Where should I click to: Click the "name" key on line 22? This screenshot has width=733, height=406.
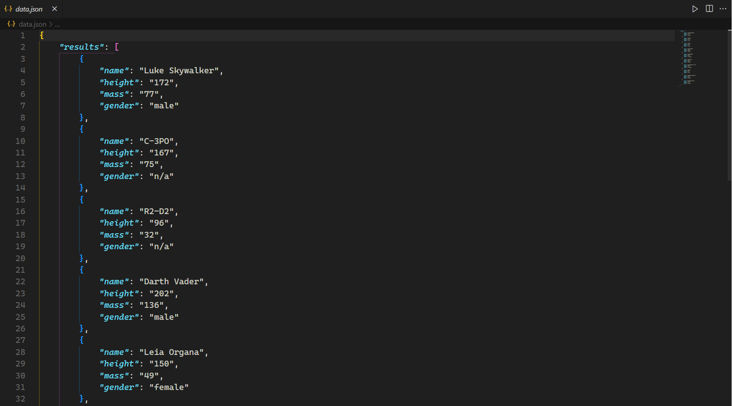coord(115,282)
